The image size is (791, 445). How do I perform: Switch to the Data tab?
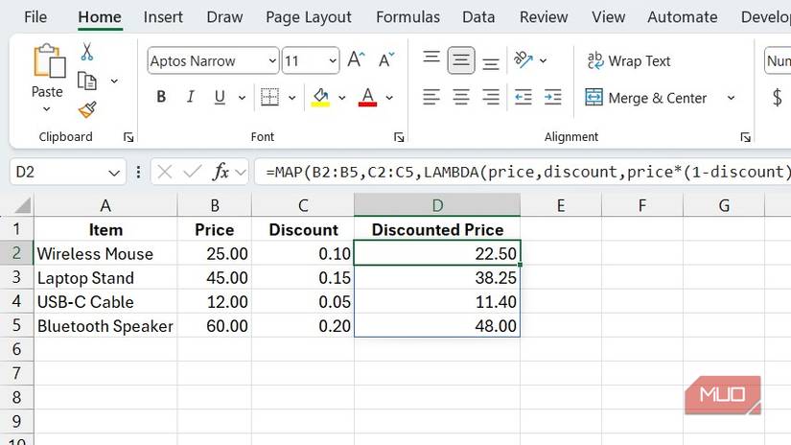point(478,17)
